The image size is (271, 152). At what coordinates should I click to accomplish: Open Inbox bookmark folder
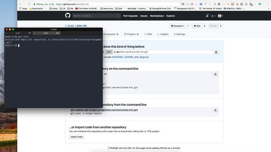pyautogui.click(x=53, y=8)
